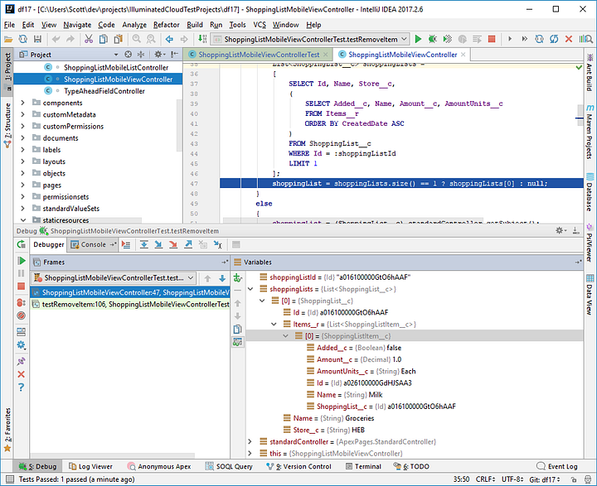Click the Copy icon in main toolbar

tap(103, 39)
